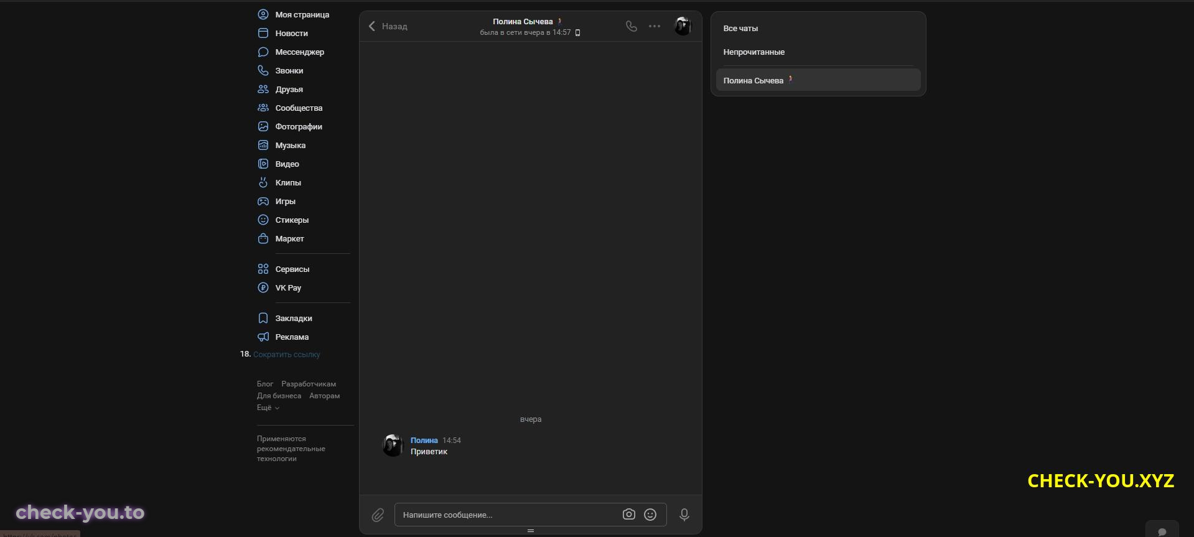Click the chat title Полина Сычева in header

coord(523,21)
